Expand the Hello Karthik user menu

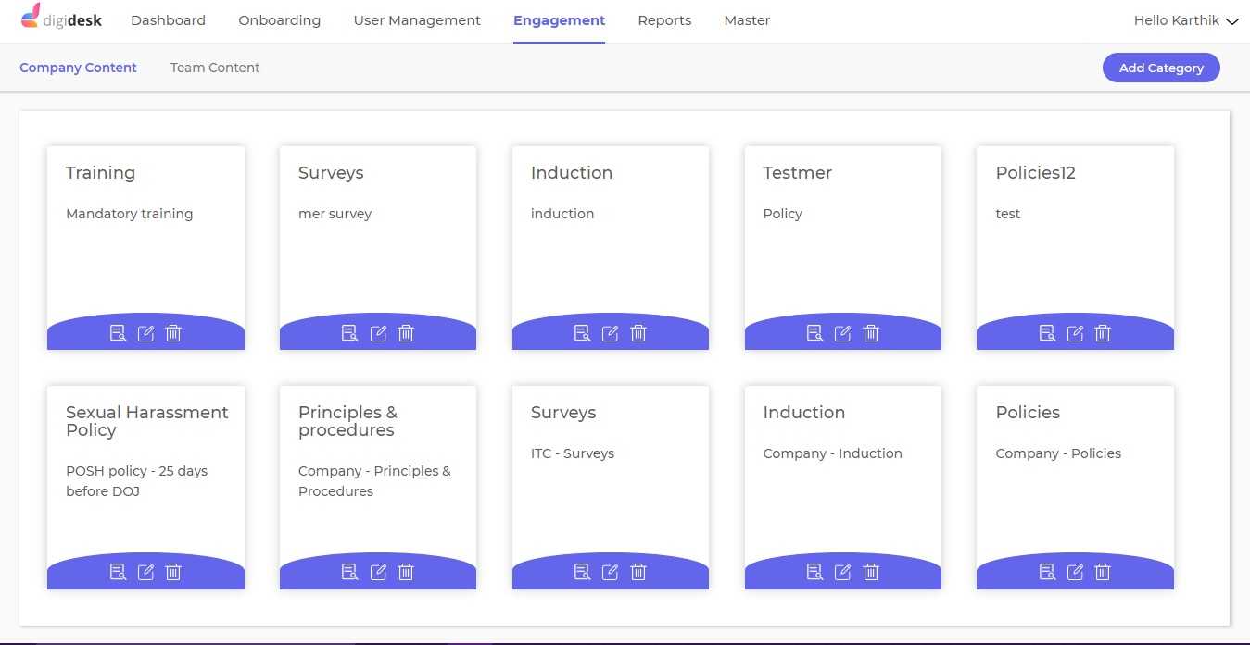pyautogui.click(x=1185, y=20)
